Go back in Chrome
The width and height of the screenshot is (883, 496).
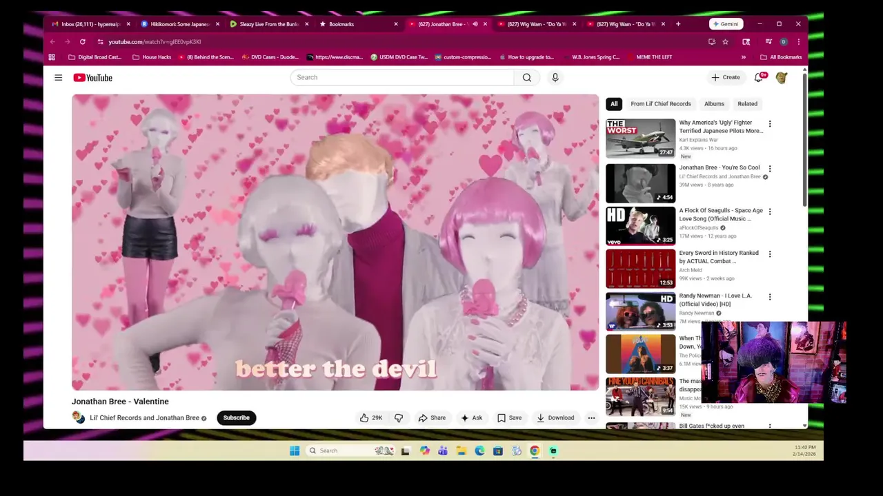[52, 41]
